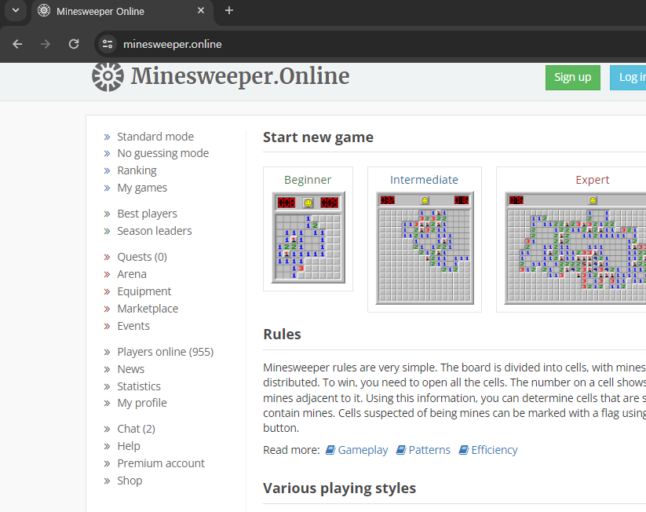Open the News page
Screen dimensions: 646x512
tap(130, 369)
